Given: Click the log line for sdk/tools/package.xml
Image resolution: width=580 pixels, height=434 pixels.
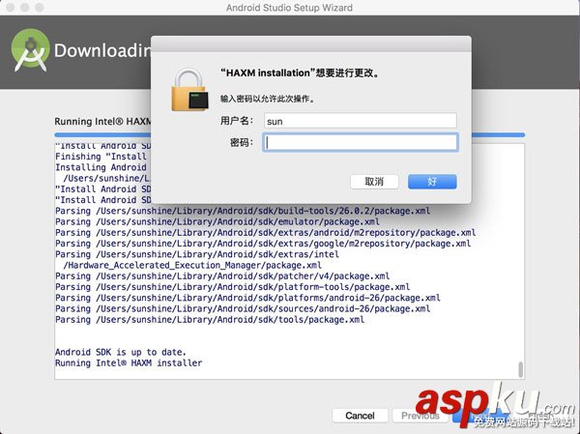Looking at the screenshot, I should click(x=210, y=320).
